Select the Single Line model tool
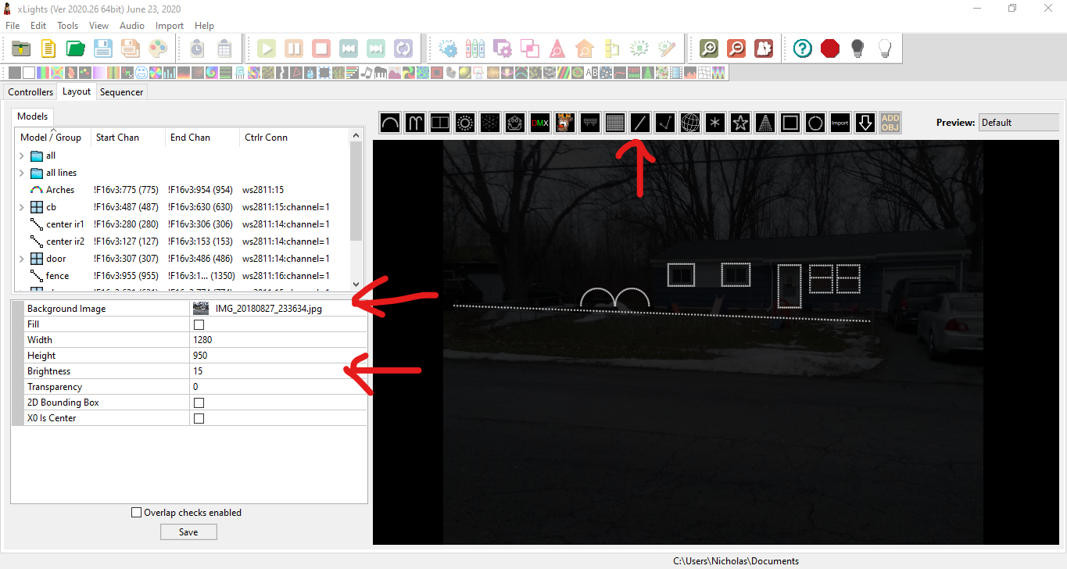The image size is (1067, 569). (639, 122)
